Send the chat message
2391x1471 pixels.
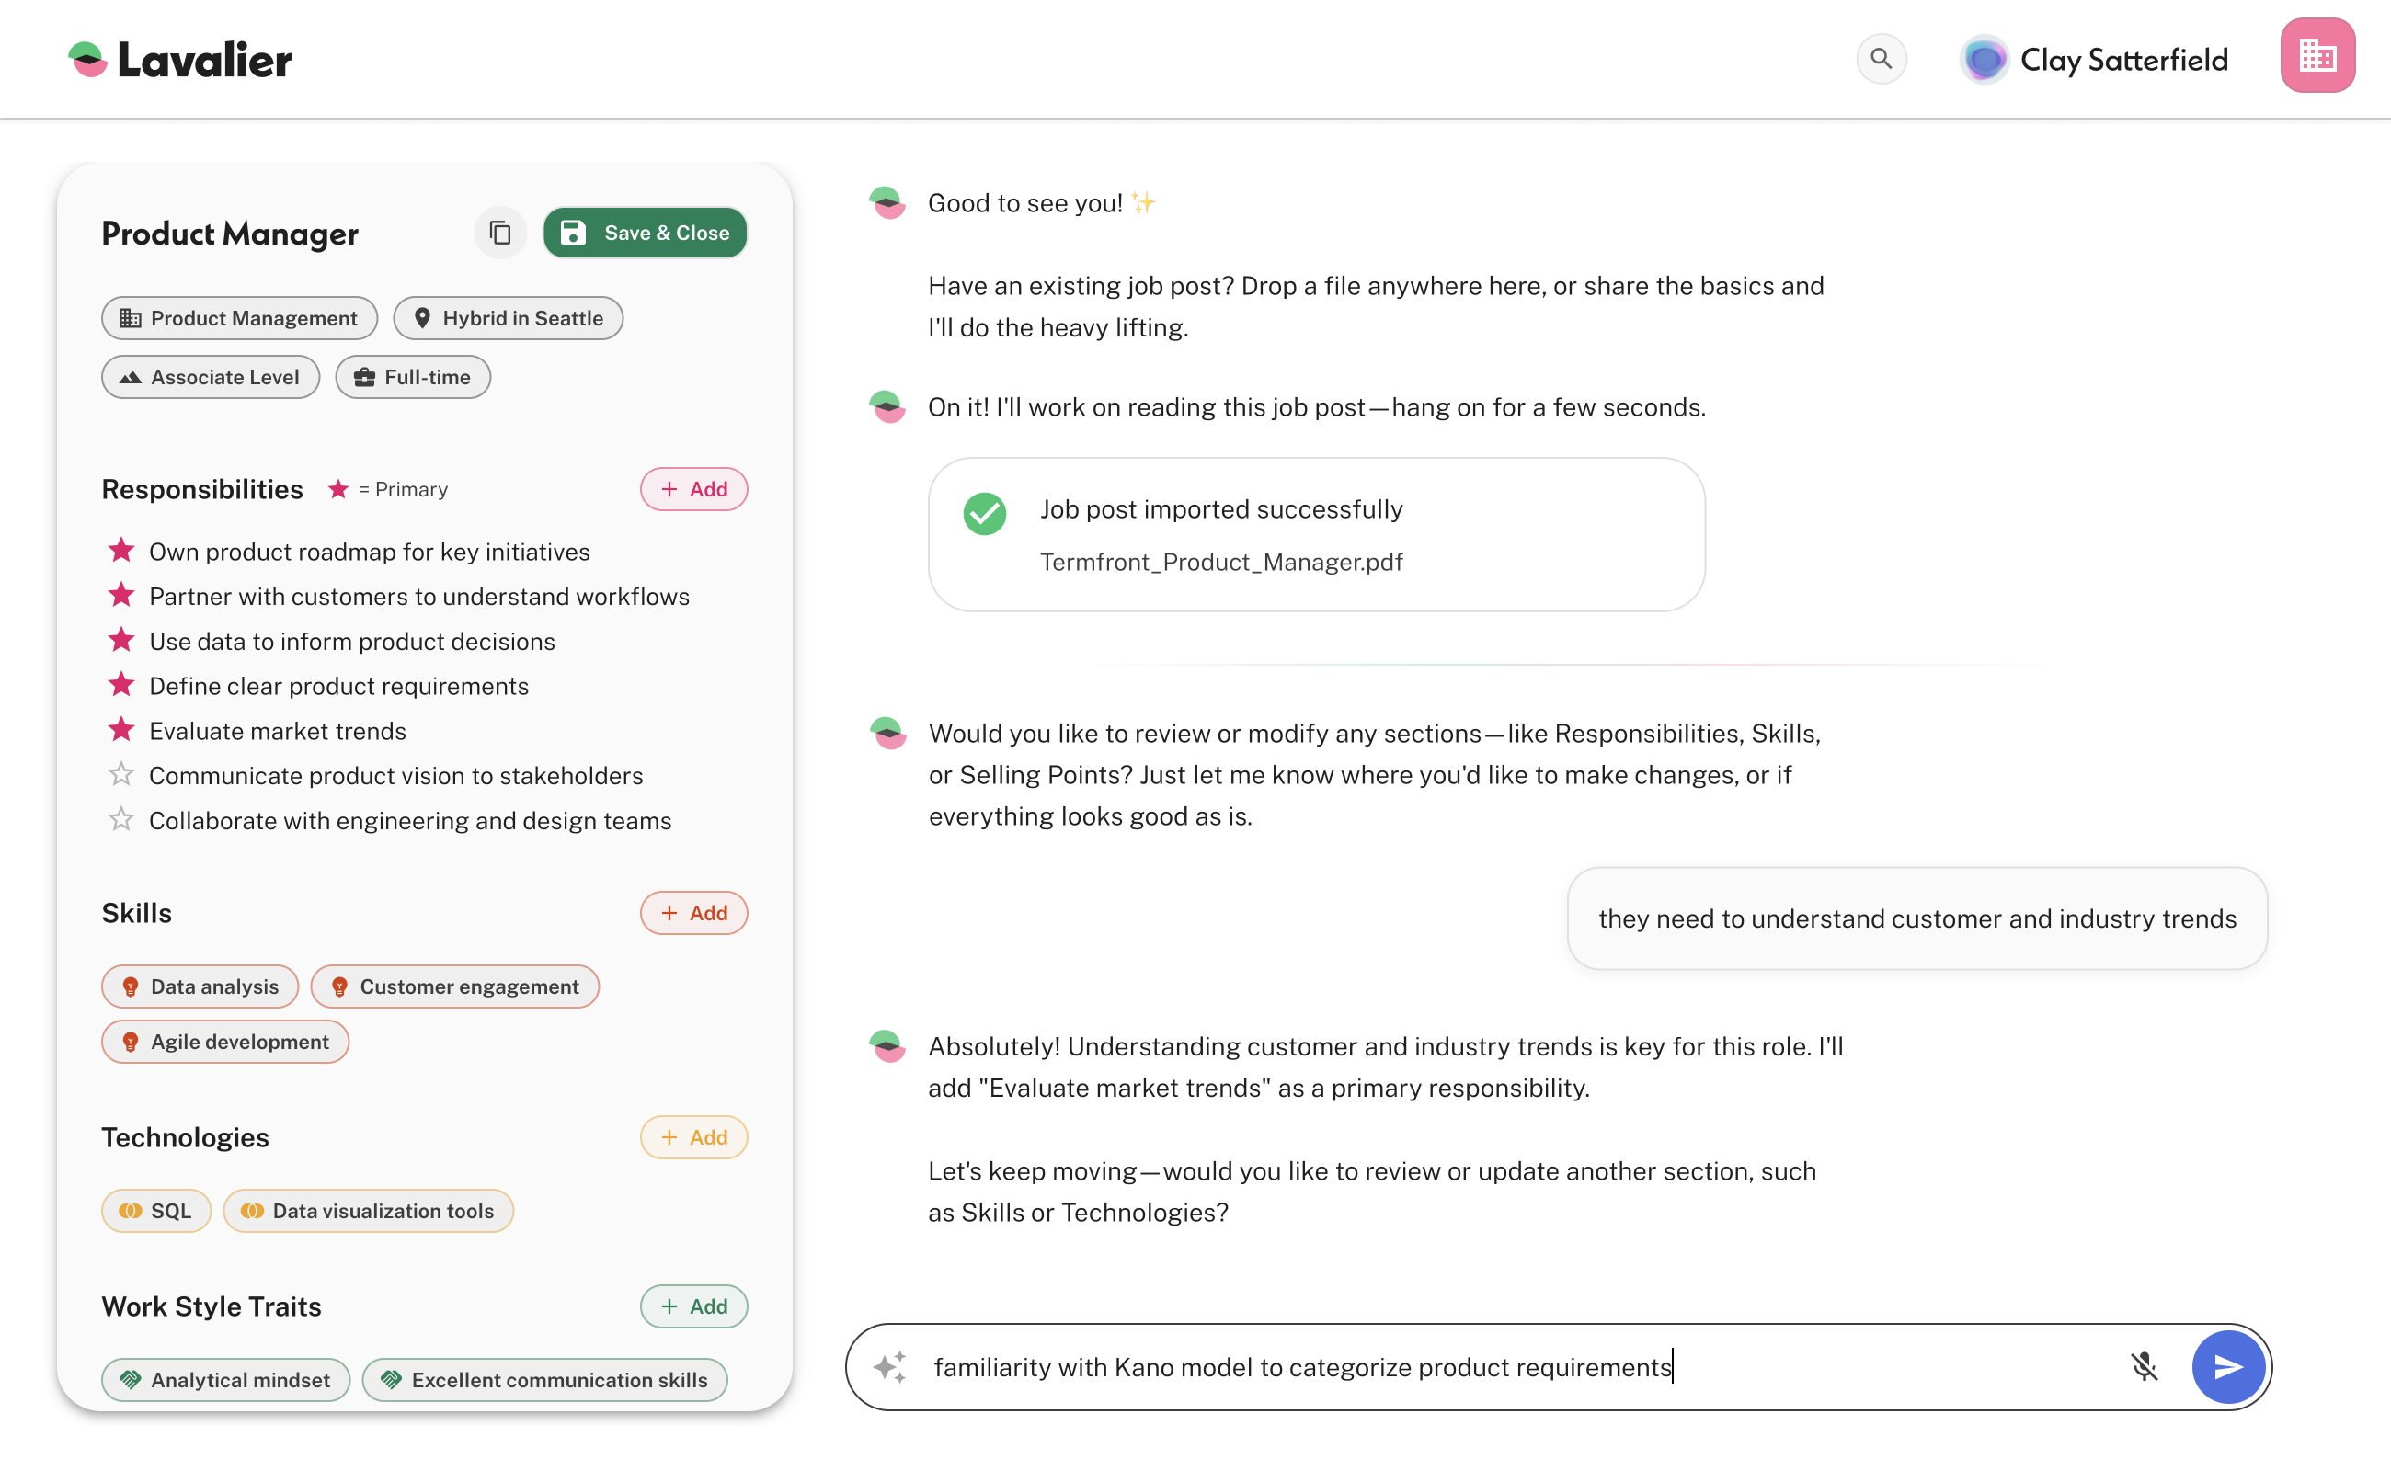click(2227, 1366)
